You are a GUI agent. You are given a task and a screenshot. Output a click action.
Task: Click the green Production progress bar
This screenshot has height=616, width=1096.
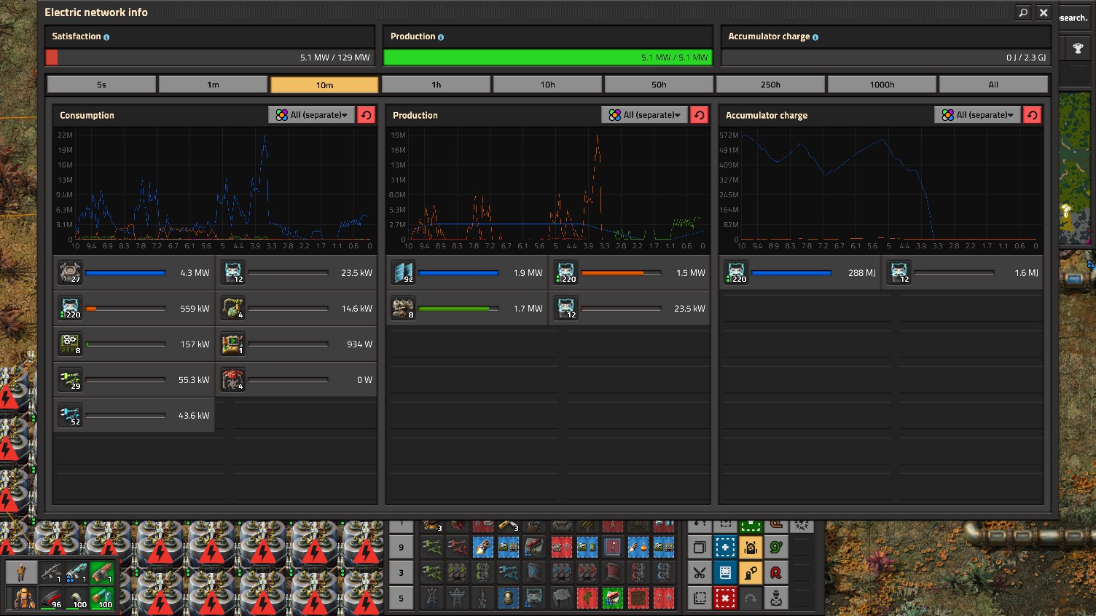coord(547,58)
